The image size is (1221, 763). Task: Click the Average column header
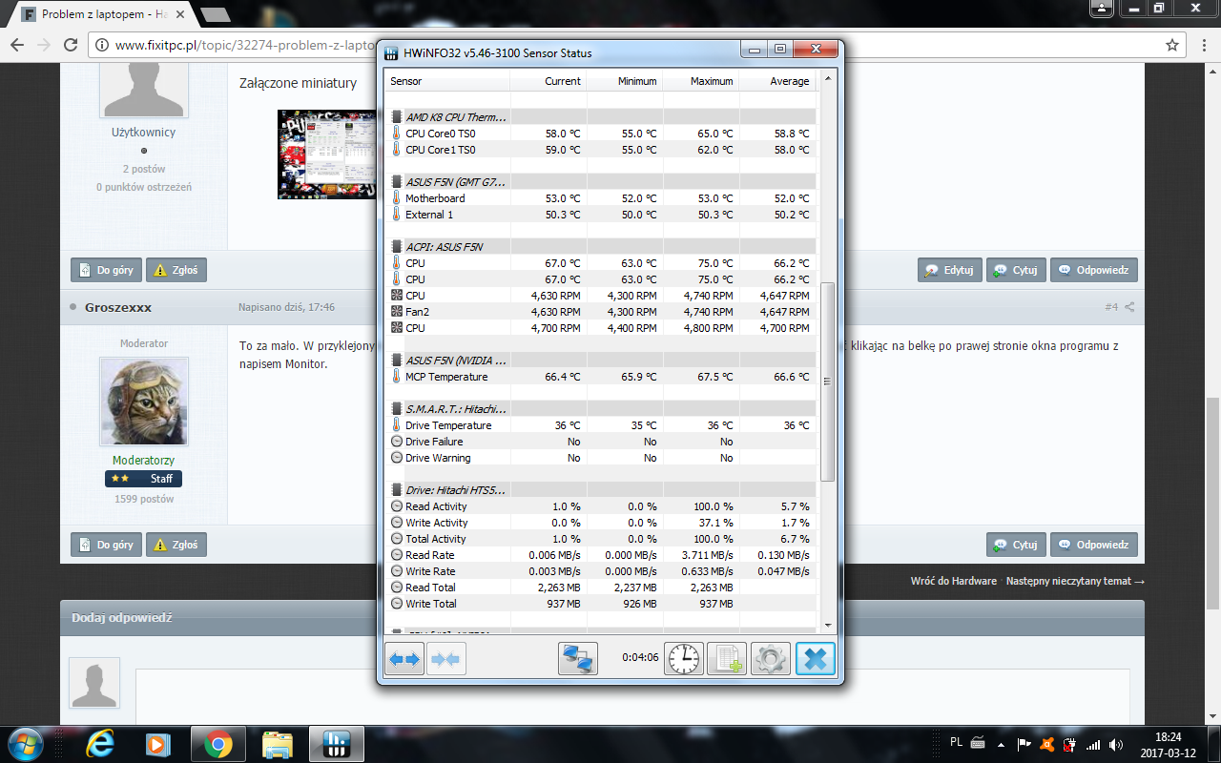click(x=777, y=81)
